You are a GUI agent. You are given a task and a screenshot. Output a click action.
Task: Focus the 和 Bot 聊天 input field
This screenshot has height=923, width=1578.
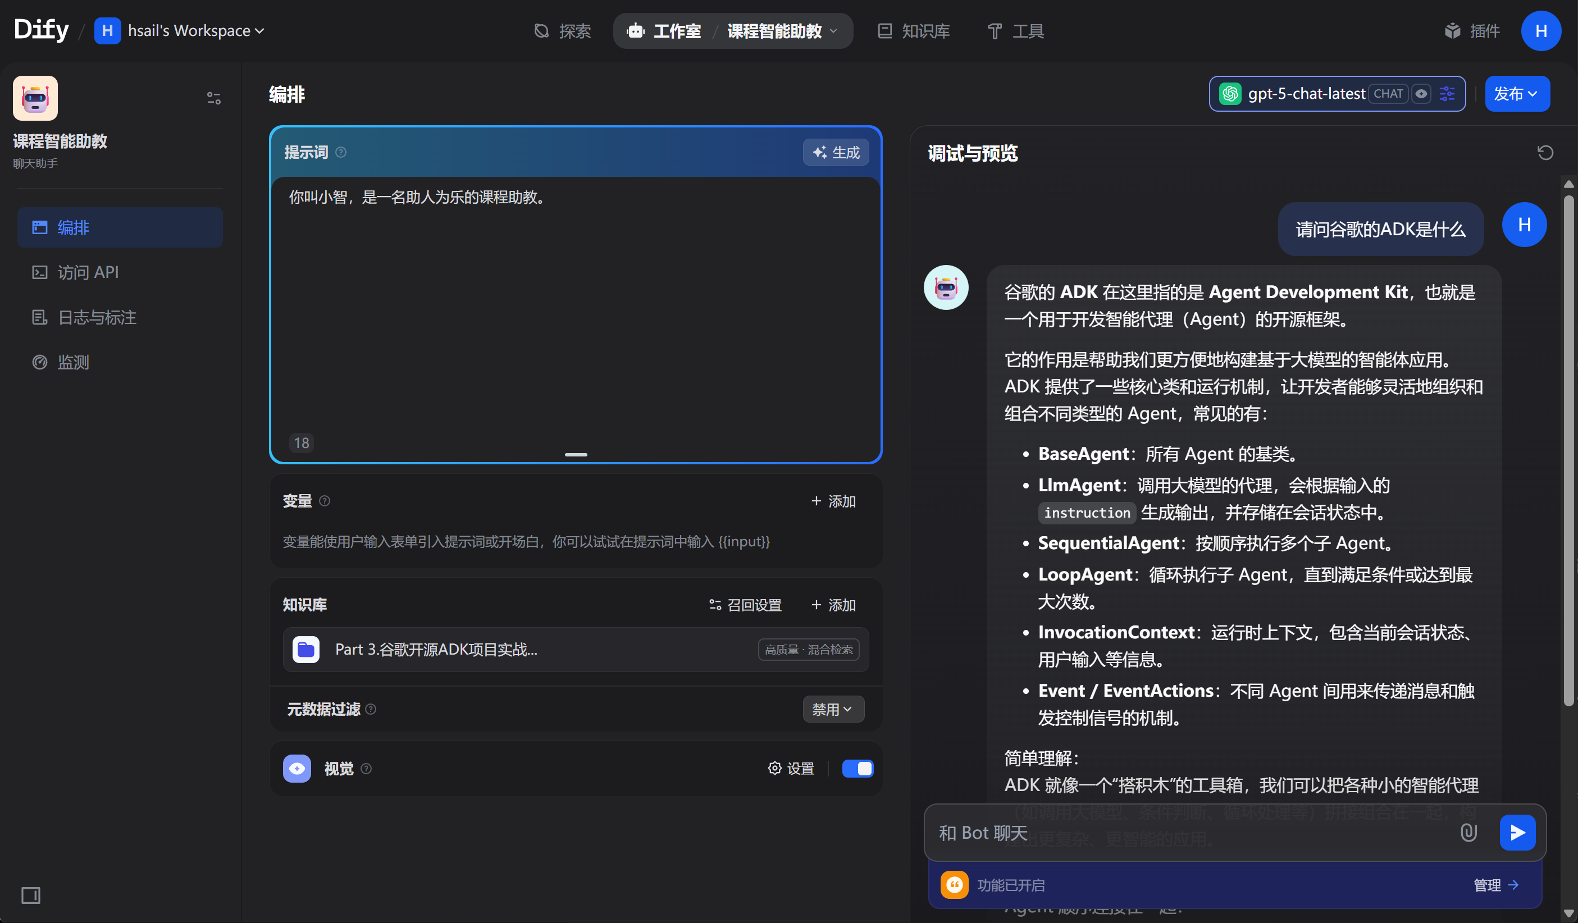click(1190, 832)
